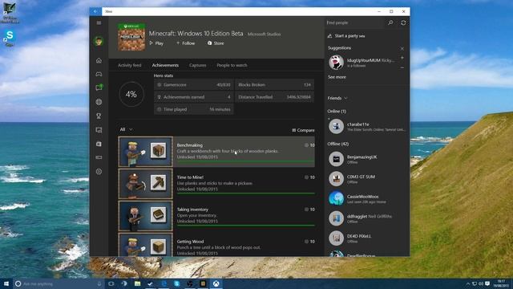Screen dimensions: 513x289
Task: Open the globe Activity alerts icon
Action: point(99,102)
